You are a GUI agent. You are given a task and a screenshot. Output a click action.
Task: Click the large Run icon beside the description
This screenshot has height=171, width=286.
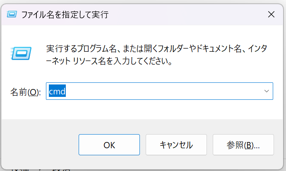(19, 53)
